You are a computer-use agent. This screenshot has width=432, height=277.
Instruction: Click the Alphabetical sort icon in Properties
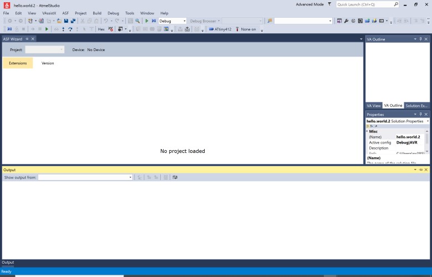click(x=372, y=126)
